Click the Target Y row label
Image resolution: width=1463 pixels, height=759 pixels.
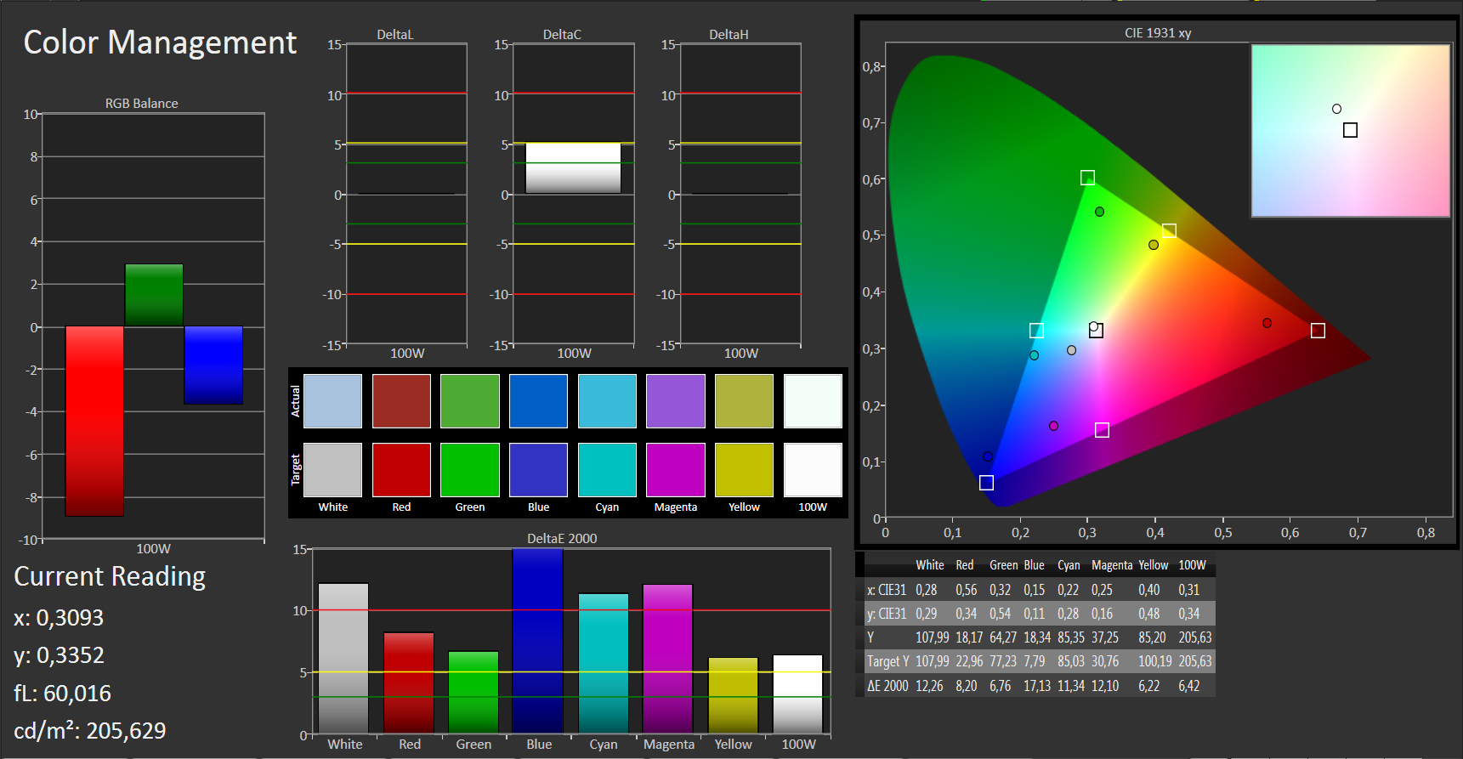click(887, 661)
